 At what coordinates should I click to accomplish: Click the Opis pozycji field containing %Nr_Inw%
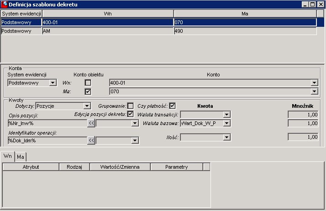point(47,123)
